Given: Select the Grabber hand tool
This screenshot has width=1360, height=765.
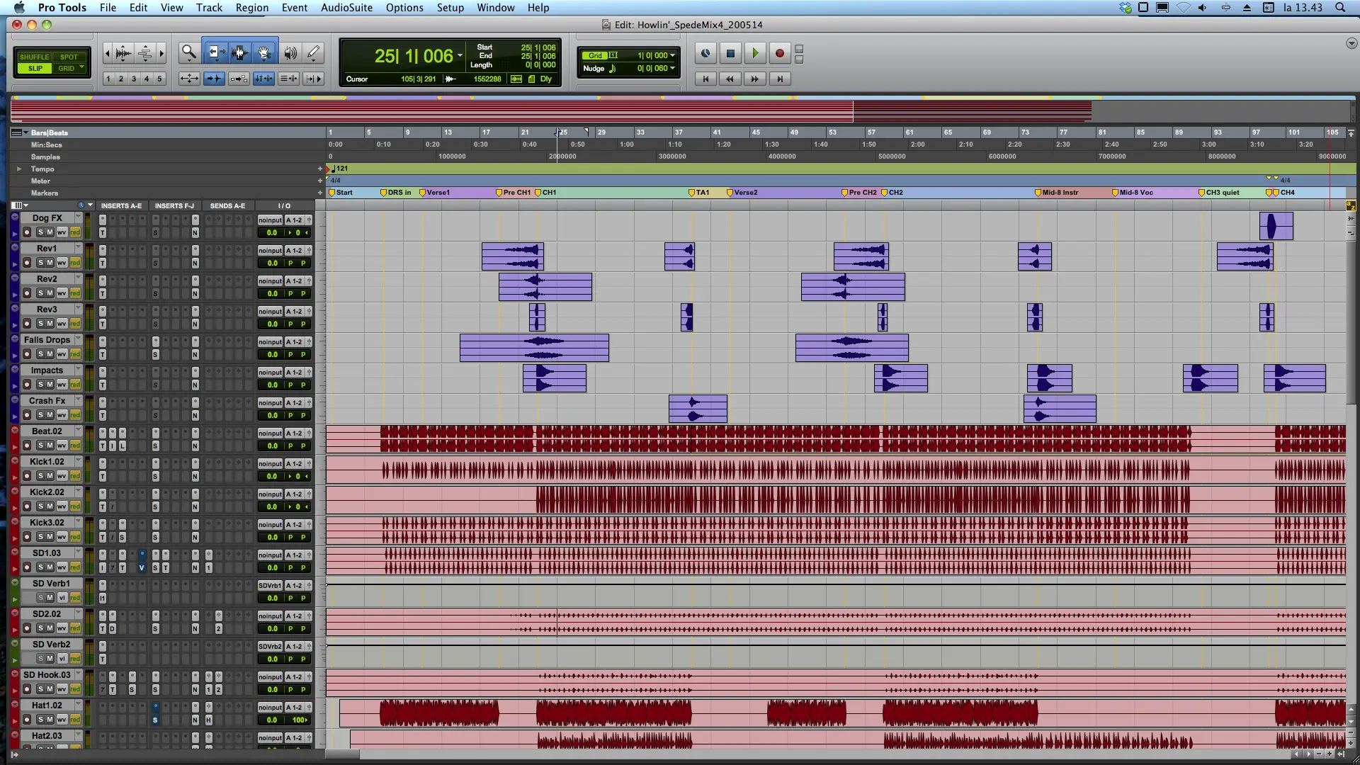Looking at the screenshot, I should pos(264,52).
